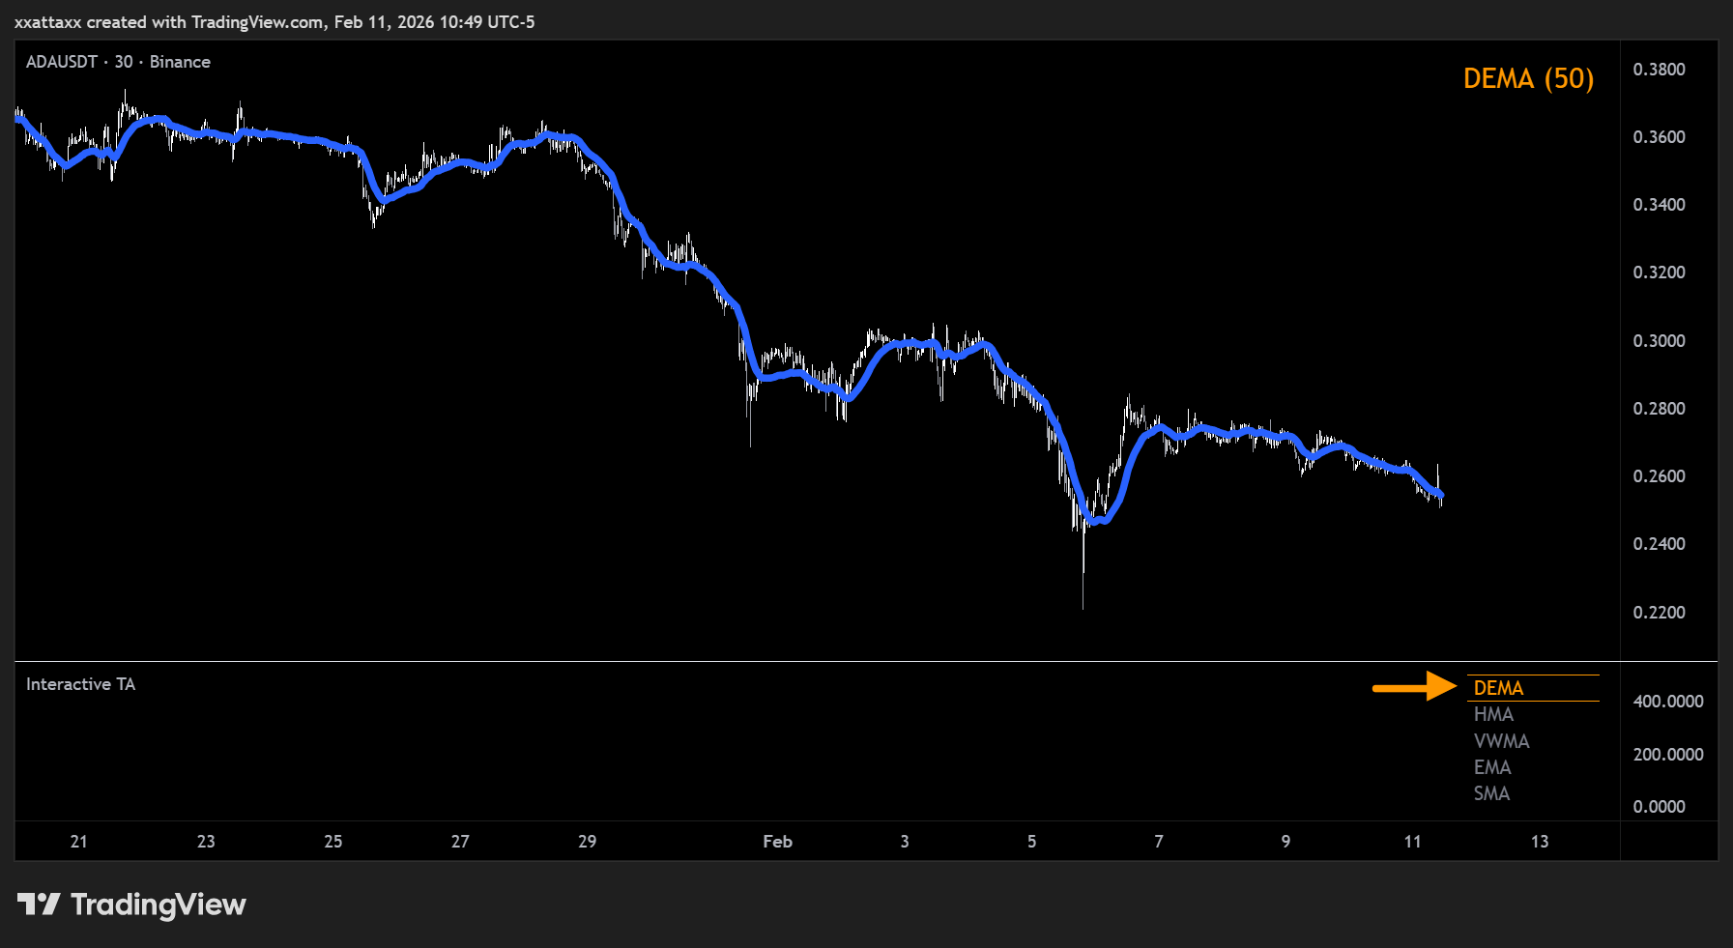
Task: Click the 0.3600 price axis label
Action: click(x=1659, y=137)
